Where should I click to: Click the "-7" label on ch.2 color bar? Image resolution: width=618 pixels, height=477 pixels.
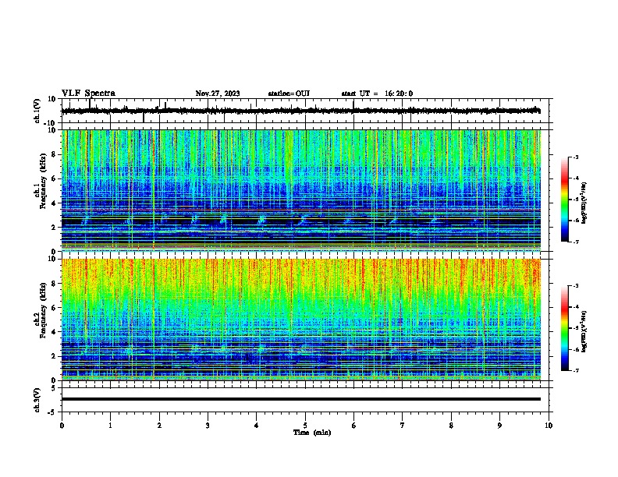pyautogui.click(x=576, y=370)
